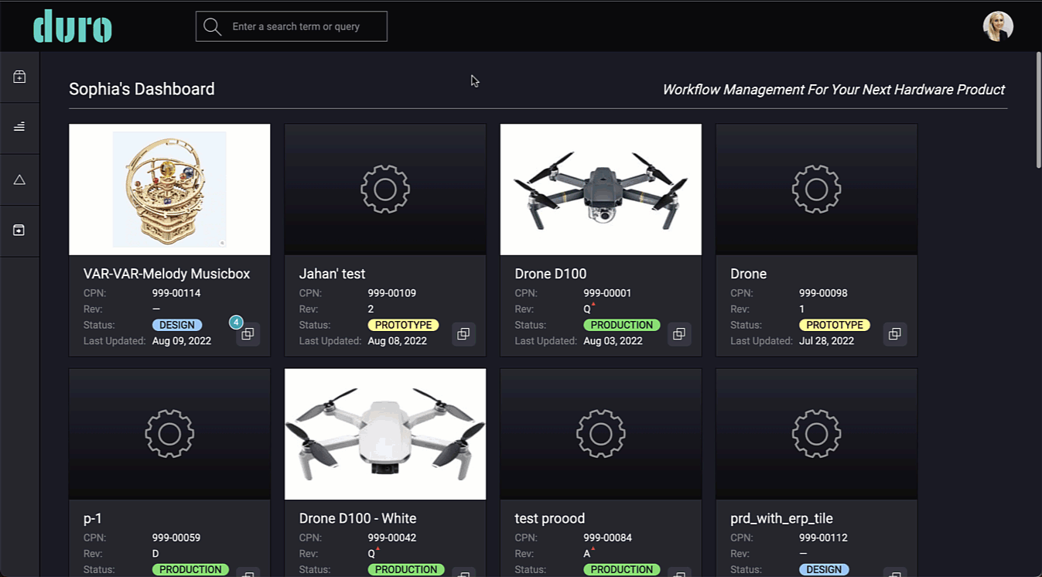
Task: Click PRODUCTION badge on Drone D100 - White
Action: tap(406, 570)
